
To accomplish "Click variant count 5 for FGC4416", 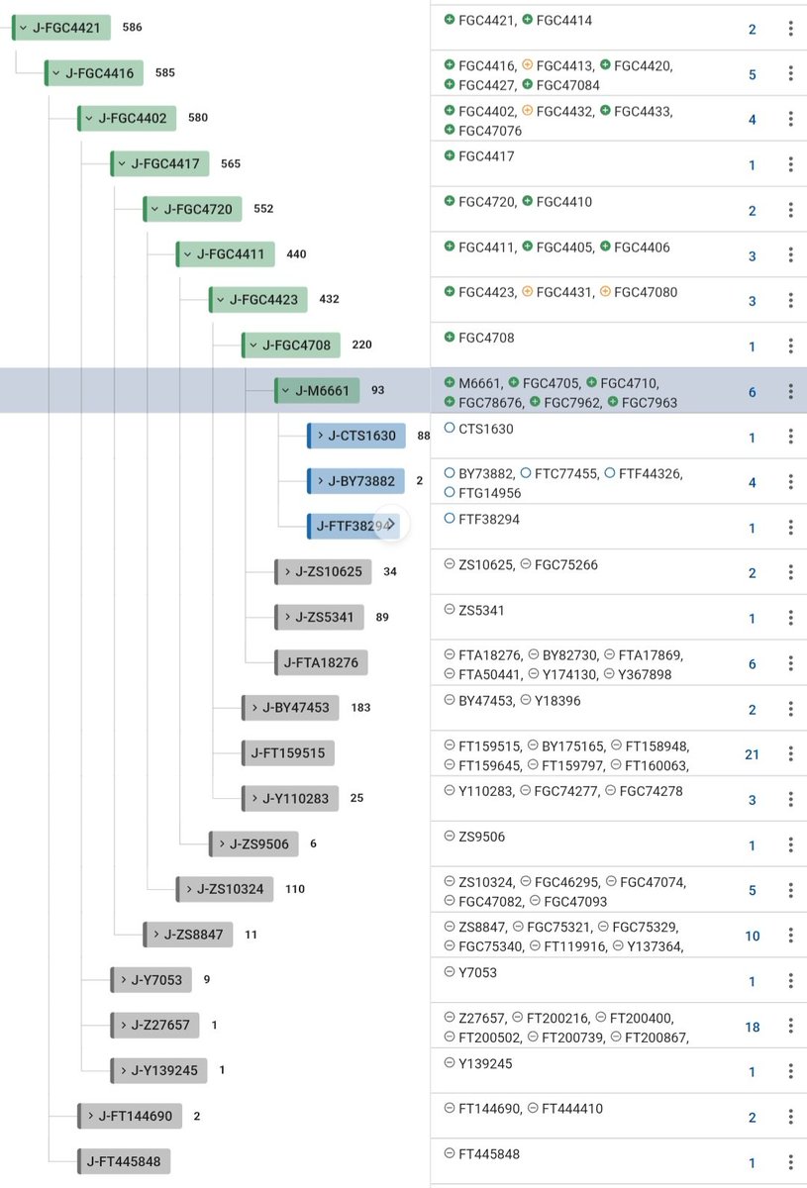I will (x=752, y=74).
